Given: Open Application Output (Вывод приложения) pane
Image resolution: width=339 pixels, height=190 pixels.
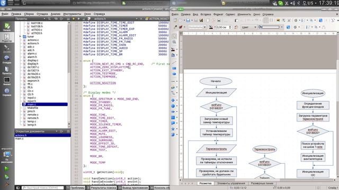Looking at the screenshot, I should coord(133,188).
